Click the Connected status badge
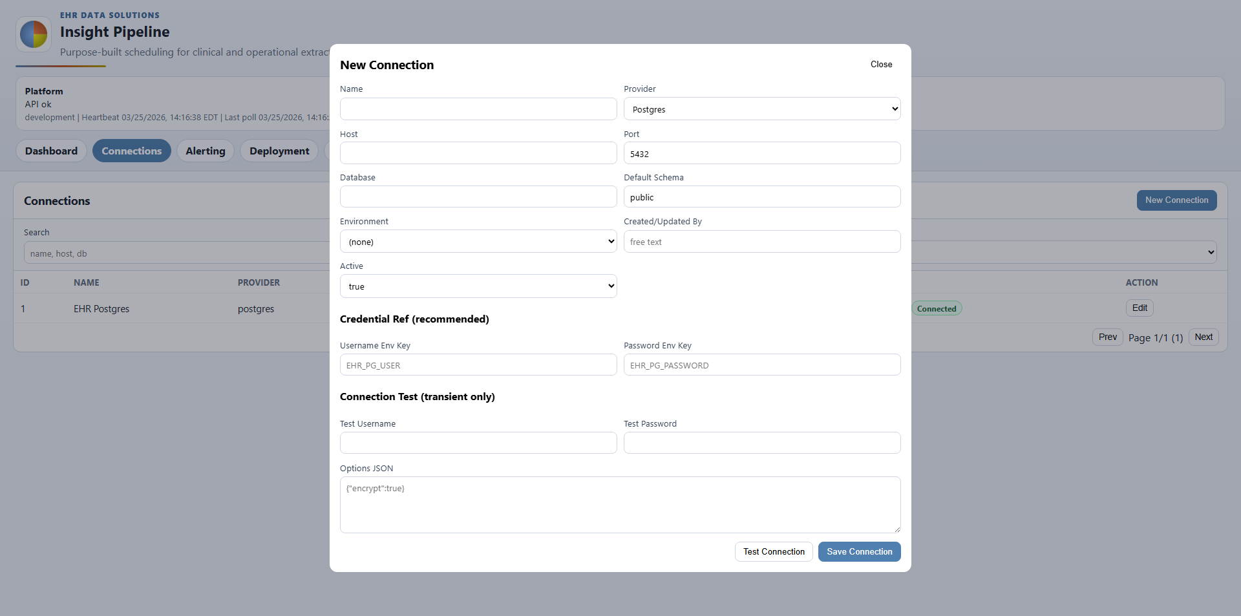 click(937, 308)
